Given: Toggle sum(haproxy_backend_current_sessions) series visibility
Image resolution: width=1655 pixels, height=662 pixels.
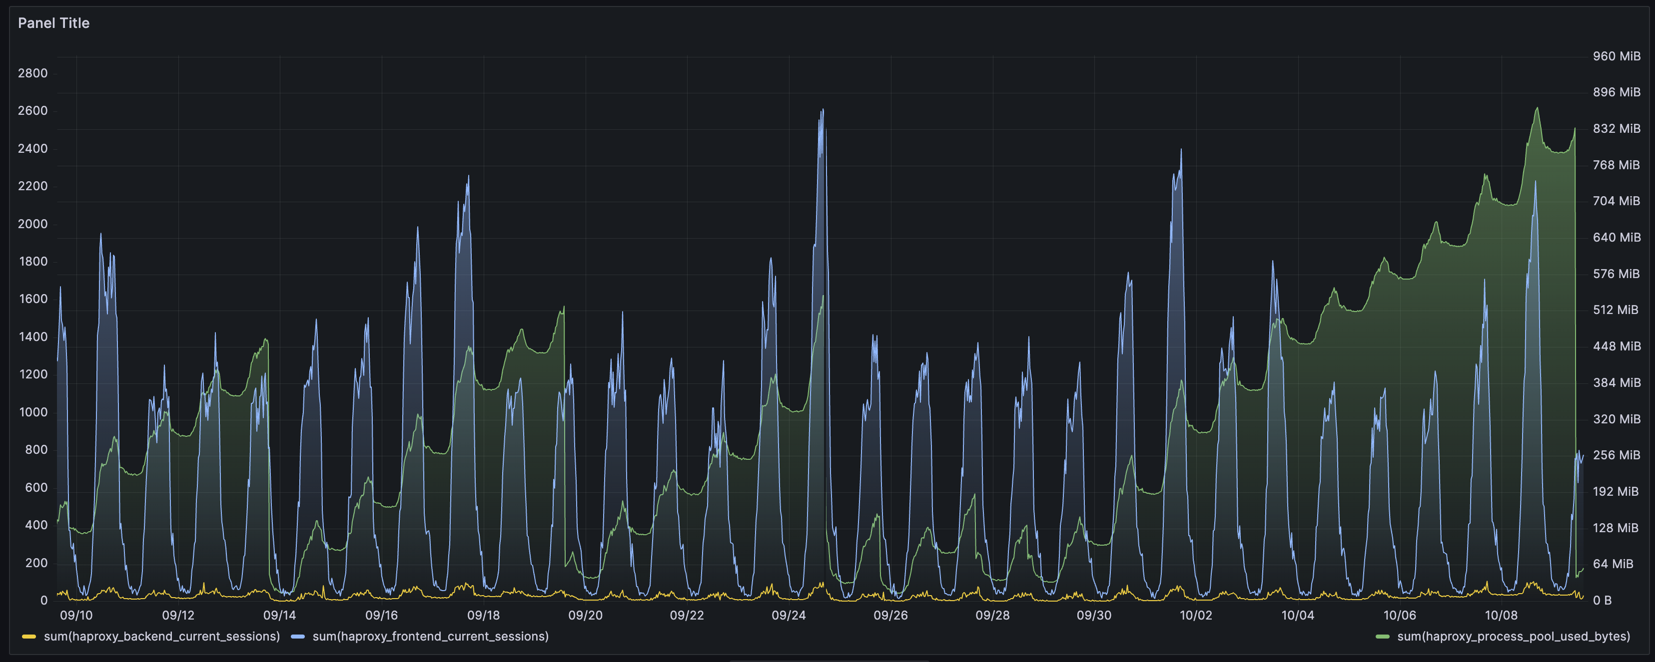Looking at the screenshot, I should (160, 637).
